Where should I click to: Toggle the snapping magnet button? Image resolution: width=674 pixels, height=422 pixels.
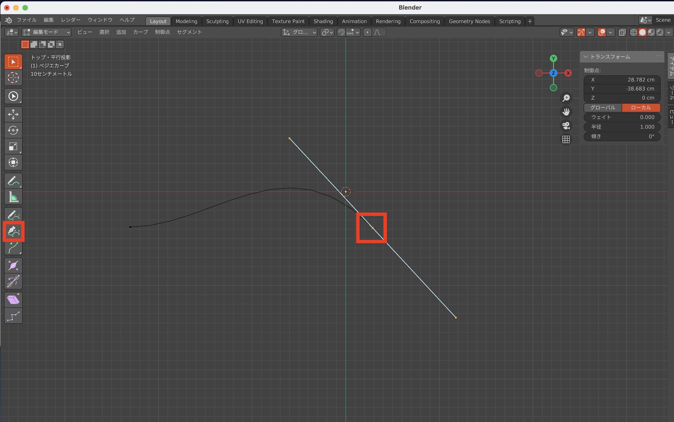(x=341, y=32)
